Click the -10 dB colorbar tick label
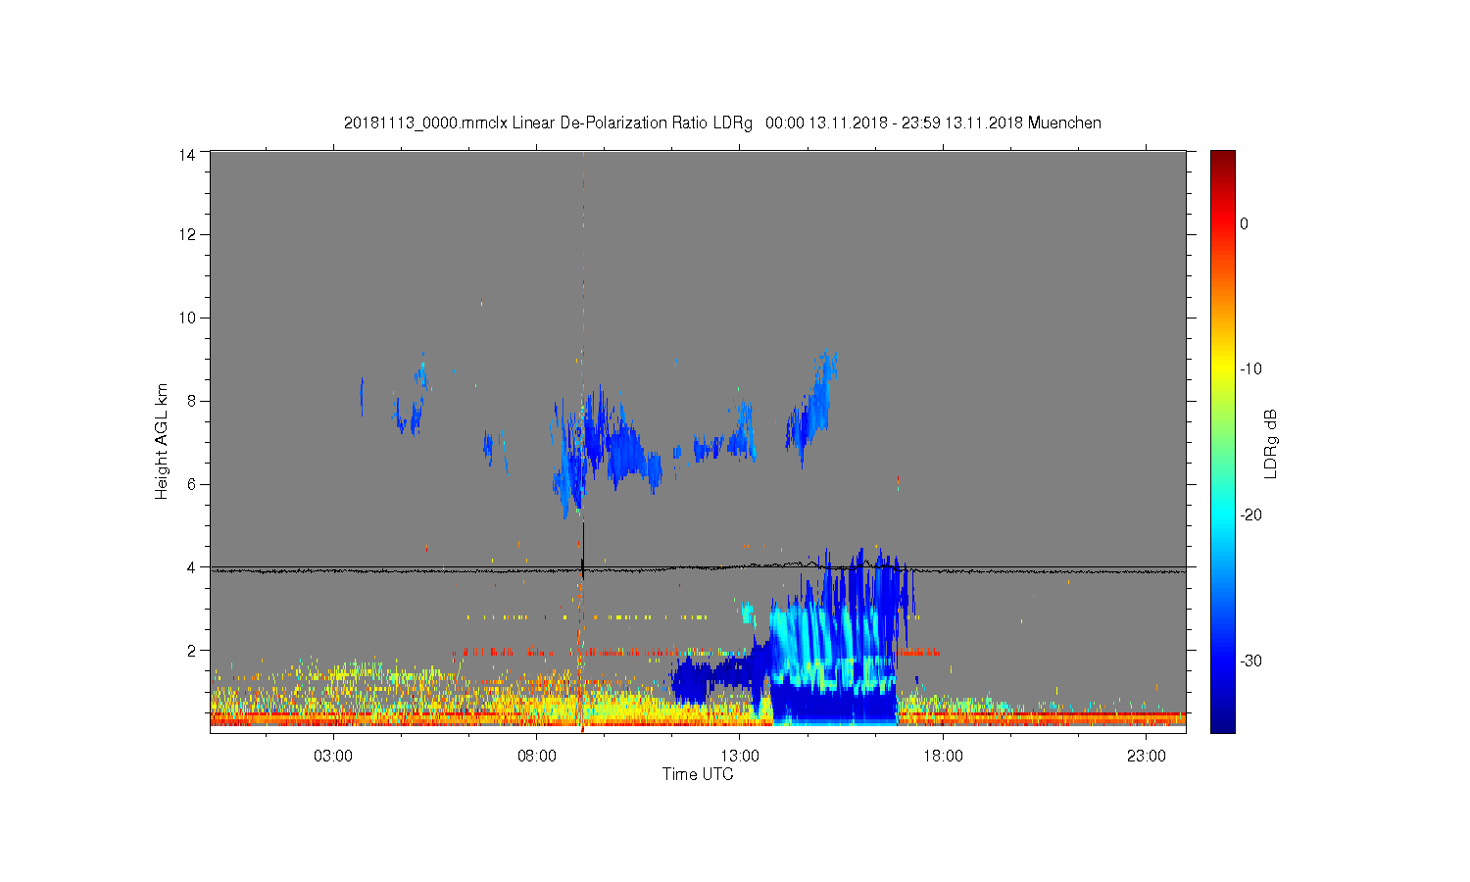The height and width of the screenshot is (882, 1470). 1250,369
